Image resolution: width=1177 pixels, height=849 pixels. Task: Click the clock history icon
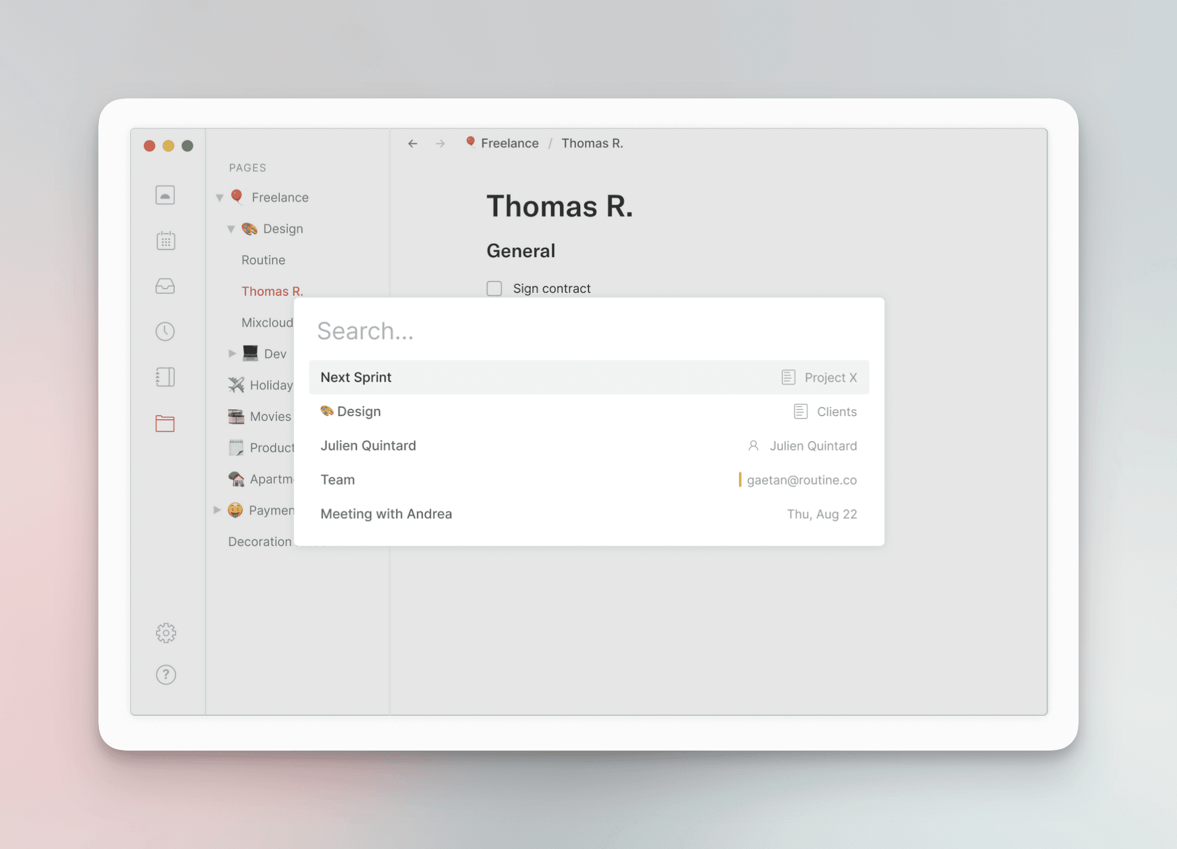[165, 331]
